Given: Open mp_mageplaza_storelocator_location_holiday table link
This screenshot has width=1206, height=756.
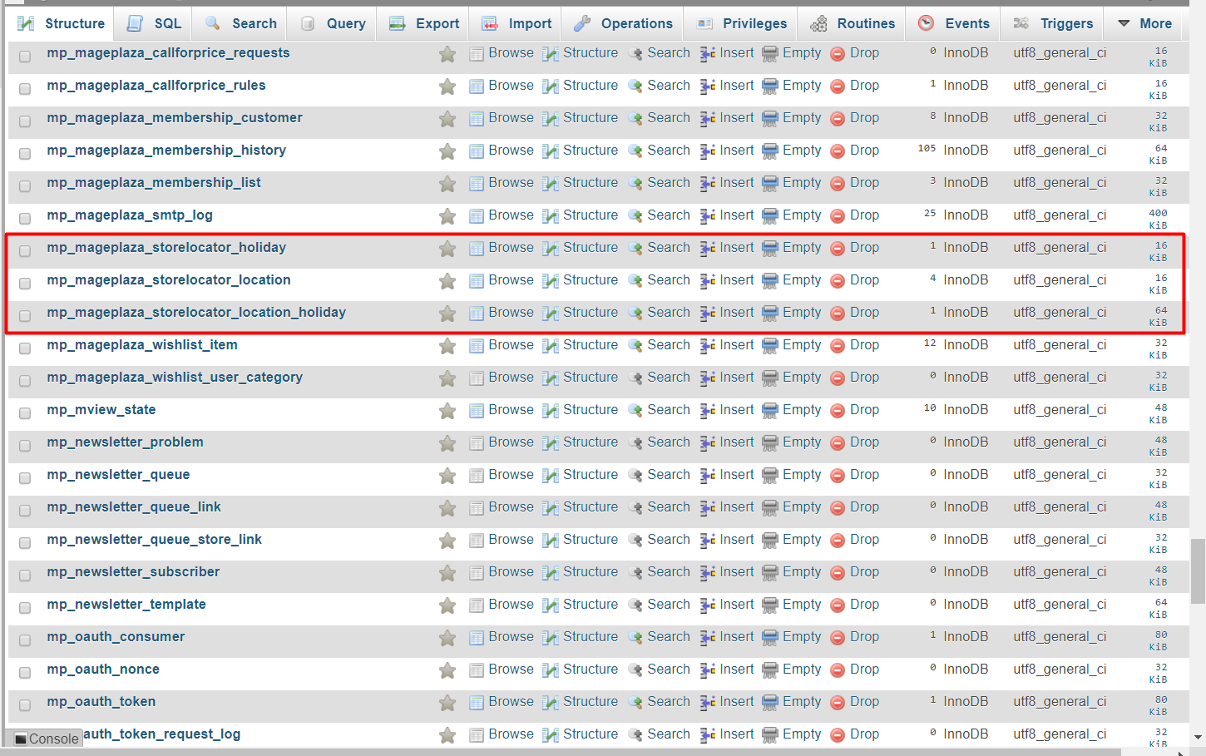Looking at the screenshot, I should click(x=196, y=313).
